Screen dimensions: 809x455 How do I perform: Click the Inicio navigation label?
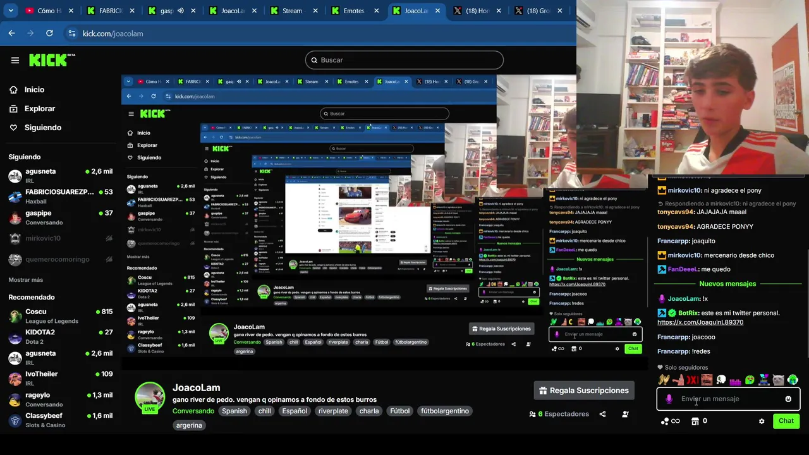pos(34,90)
